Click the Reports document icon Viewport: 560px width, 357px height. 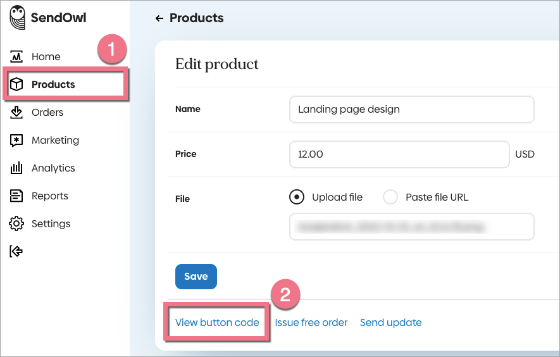pos(17,196)
